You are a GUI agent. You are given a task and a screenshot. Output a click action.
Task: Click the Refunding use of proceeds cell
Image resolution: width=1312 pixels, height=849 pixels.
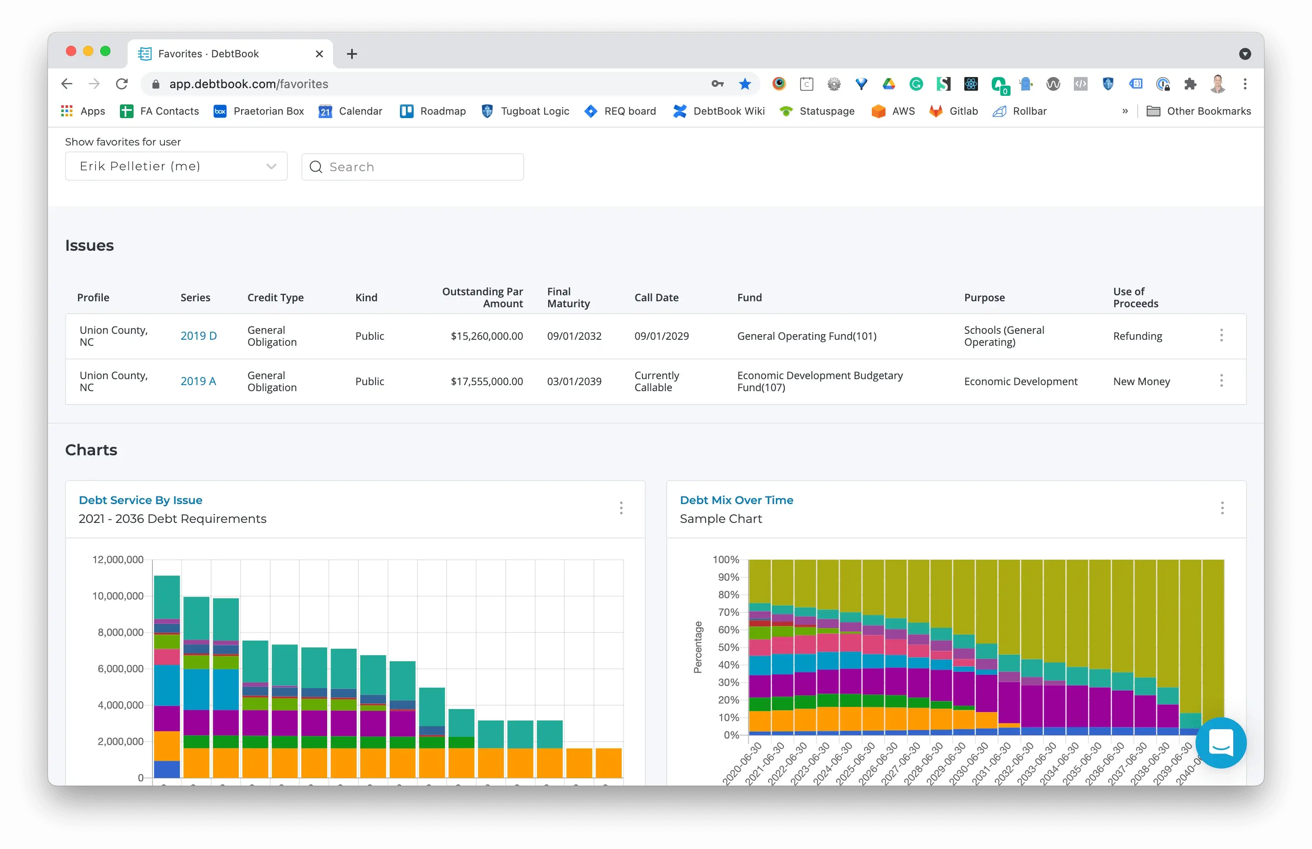(x=1137, y=335)
